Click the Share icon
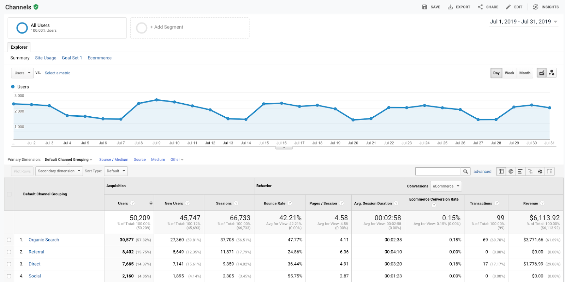The height and width of the screenshot is (282, 565). (x=480, y=7)
